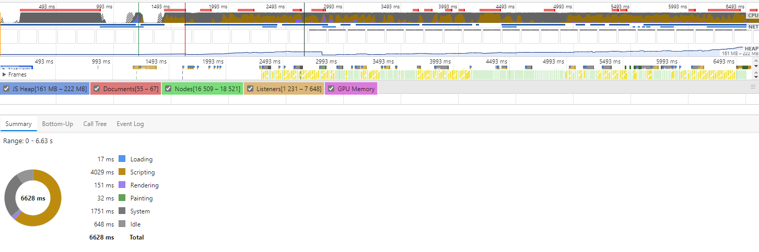759x252 pixels.
Task: Click the 'Range: 0 - 6.63 s' text
Action: pos(28,141)
